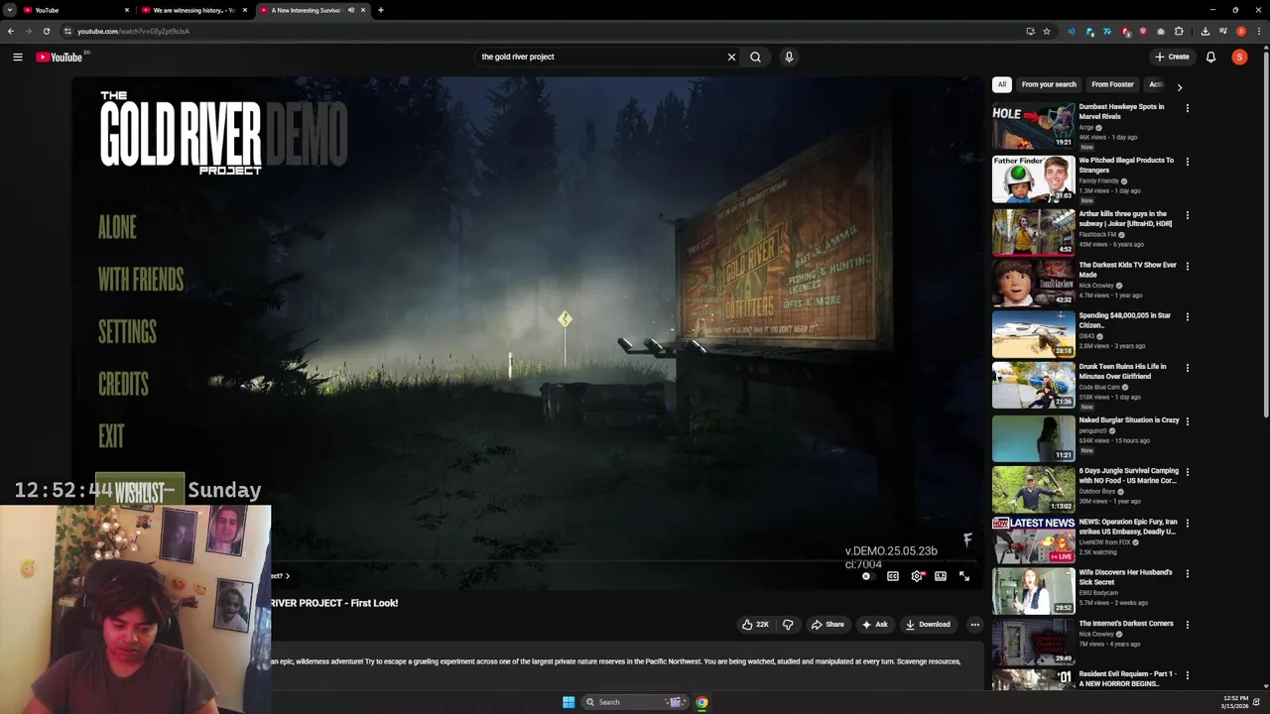Share the video with the Share button
Screen dimensions: 1270x714
[x=827, y=625]
